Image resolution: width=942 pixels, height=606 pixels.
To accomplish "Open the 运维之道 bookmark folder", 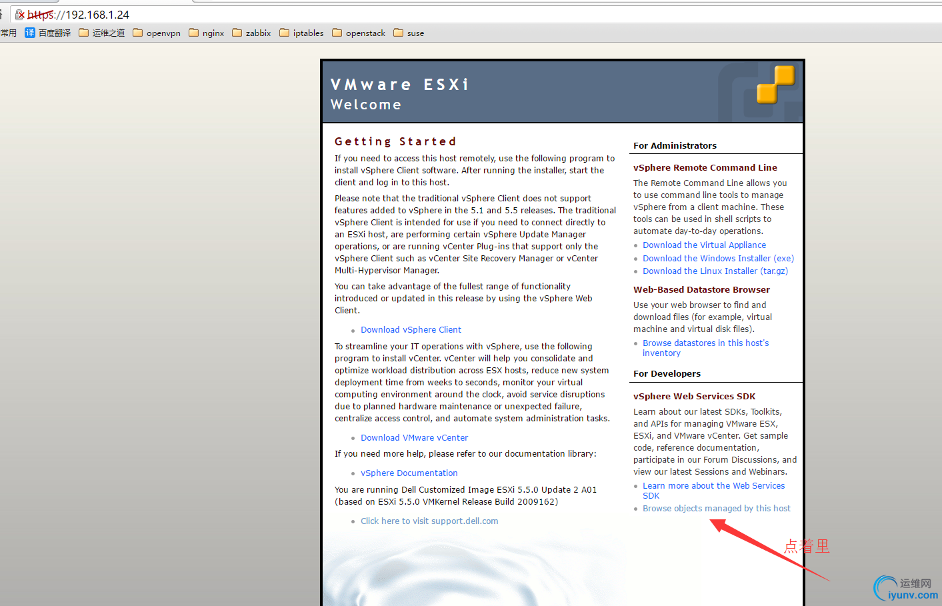I will tap(102, 33).
